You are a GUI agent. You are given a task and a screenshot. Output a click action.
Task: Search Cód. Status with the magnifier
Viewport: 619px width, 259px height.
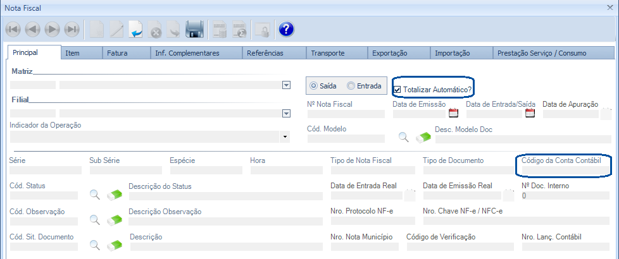[x=95, y=195]
